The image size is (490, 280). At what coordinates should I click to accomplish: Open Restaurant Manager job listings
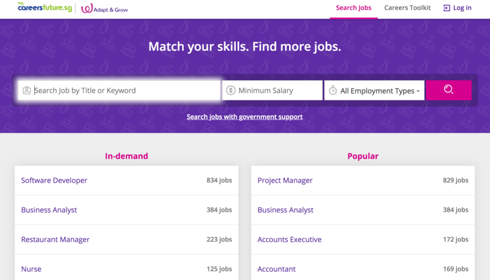(x=55, y=240)
